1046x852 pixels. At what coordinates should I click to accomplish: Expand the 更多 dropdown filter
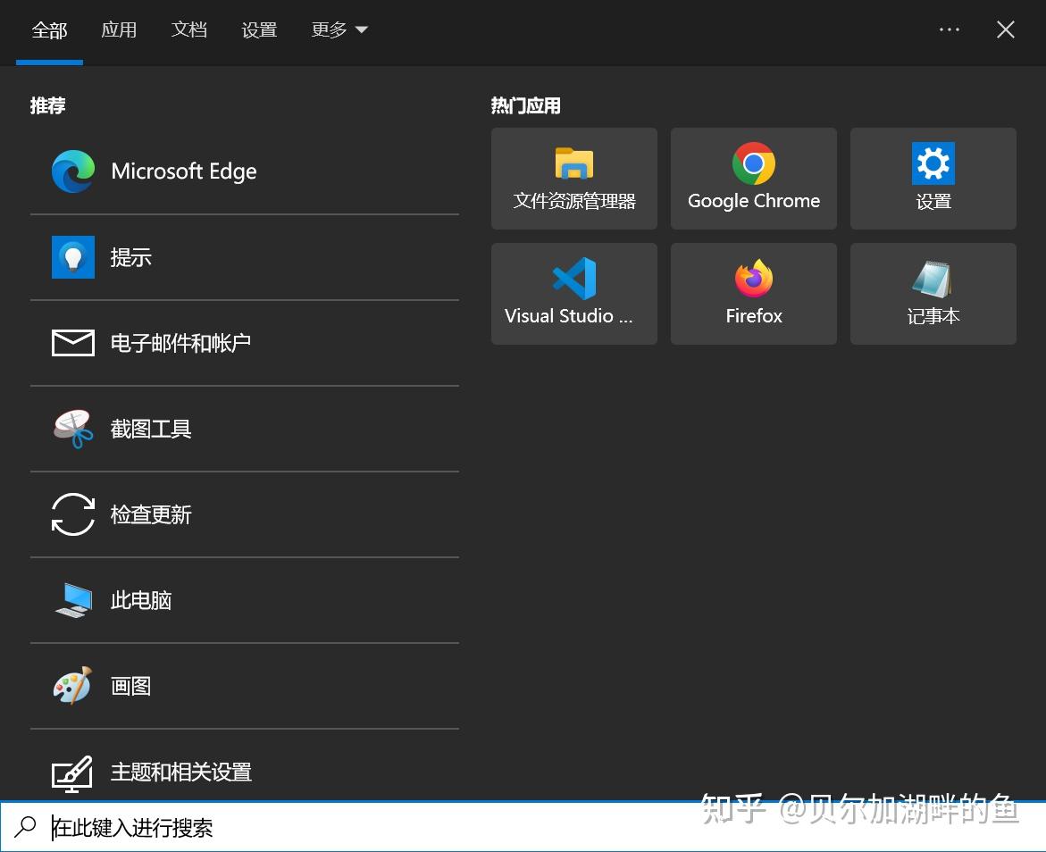tap(339, 30)
